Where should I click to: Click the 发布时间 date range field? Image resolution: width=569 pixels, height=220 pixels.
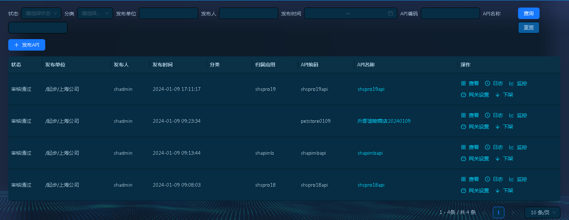tap(351, 13)
